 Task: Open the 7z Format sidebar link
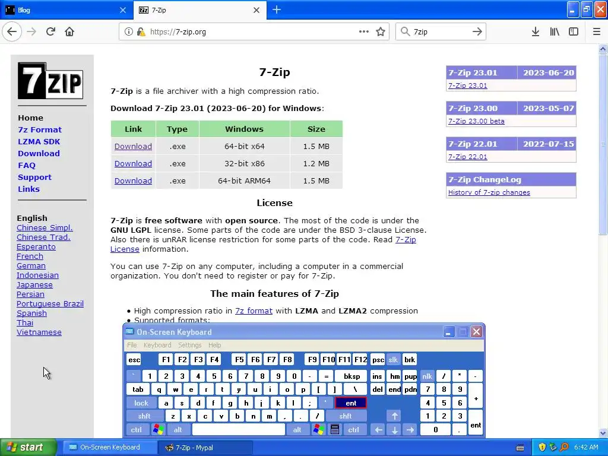click(40, 129)
